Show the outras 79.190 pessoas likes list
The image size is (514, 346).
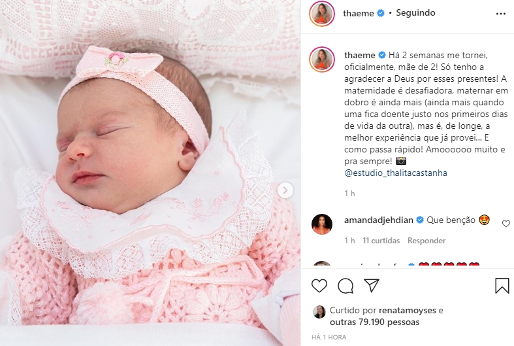click(x=374, y=322)
